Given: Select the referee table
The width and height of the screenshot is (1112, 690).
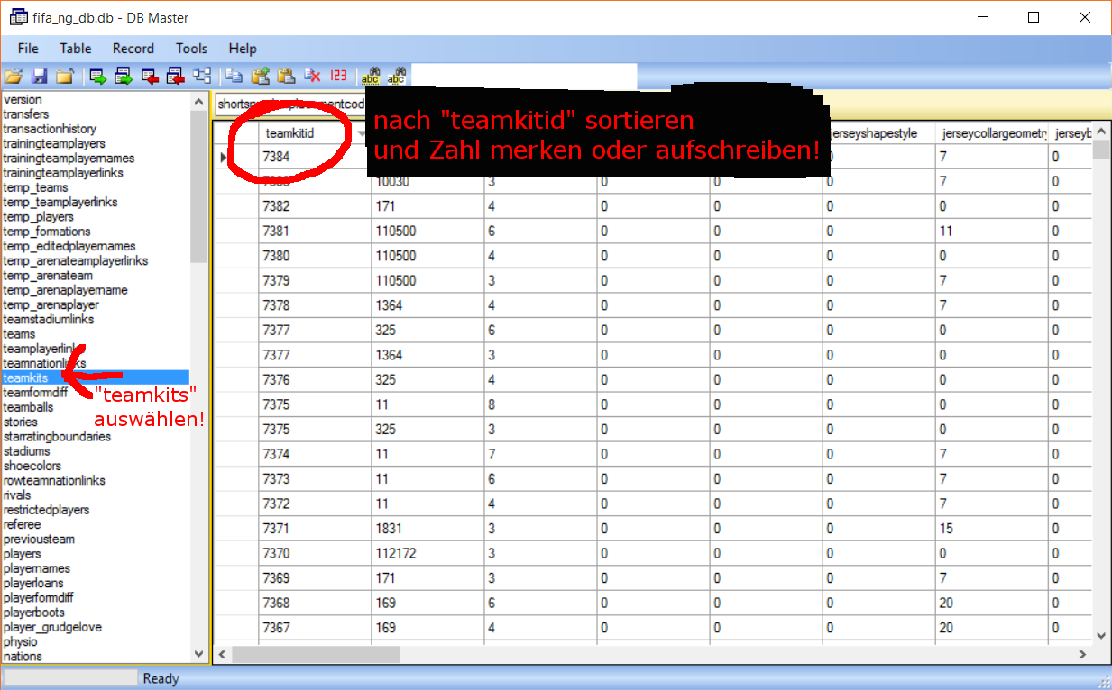Looking at the screenshot, I should [x=22, y=524].
